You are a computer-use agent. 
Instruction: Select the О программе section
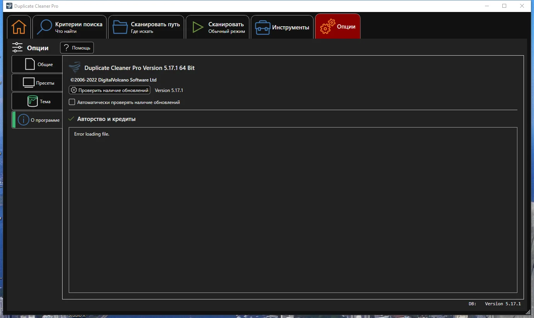tap(37, 120)
